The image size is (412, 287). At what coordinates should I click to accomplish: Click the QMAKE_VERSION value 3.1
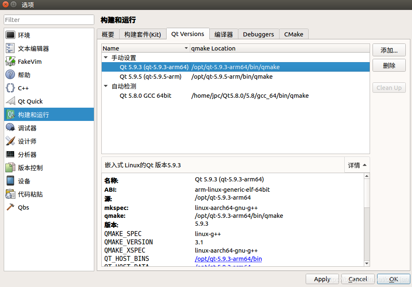coord(199,242)
